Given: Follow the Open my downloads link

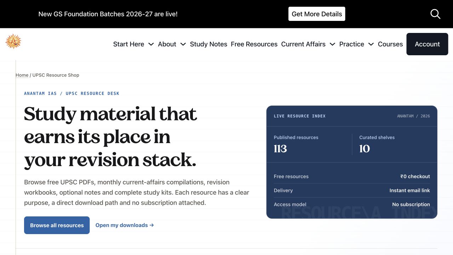Looking at the screenshot, I should [125, 225].
